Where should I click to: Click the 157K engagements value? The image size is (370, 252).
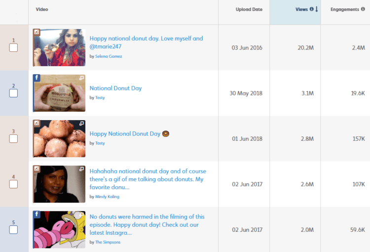(x=359, y=139)
